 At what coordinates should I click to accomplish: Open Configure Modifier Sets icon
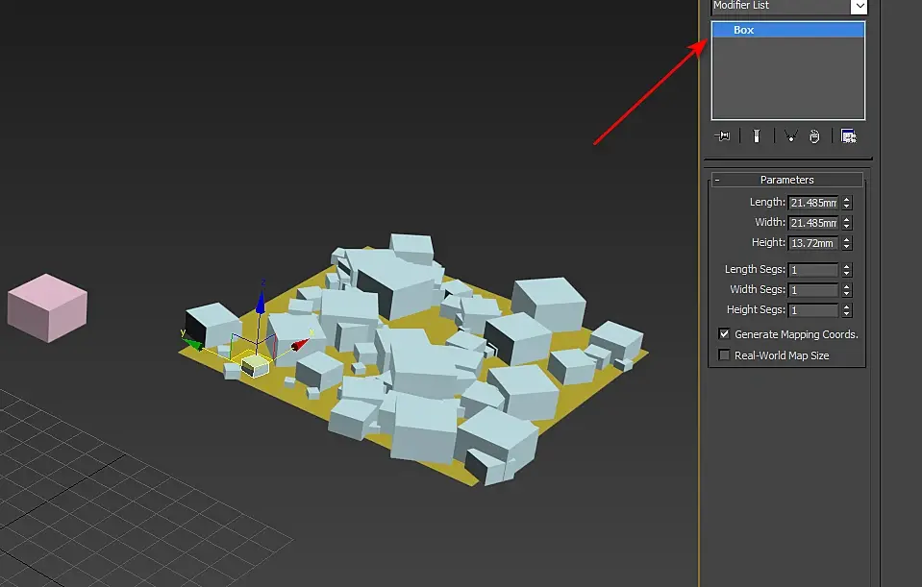pyautogui.click(x=848, y=136)
